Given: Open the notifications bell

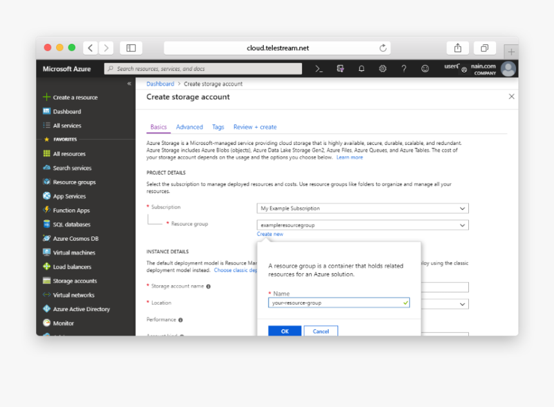Looking at the screenshot, I should click(x=361, y=69).
